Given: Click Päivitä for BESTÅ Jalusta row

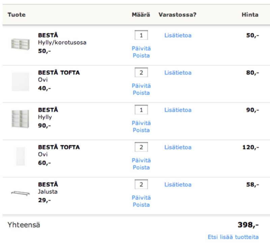Looking at the screenshot, I should pos(141,198).
